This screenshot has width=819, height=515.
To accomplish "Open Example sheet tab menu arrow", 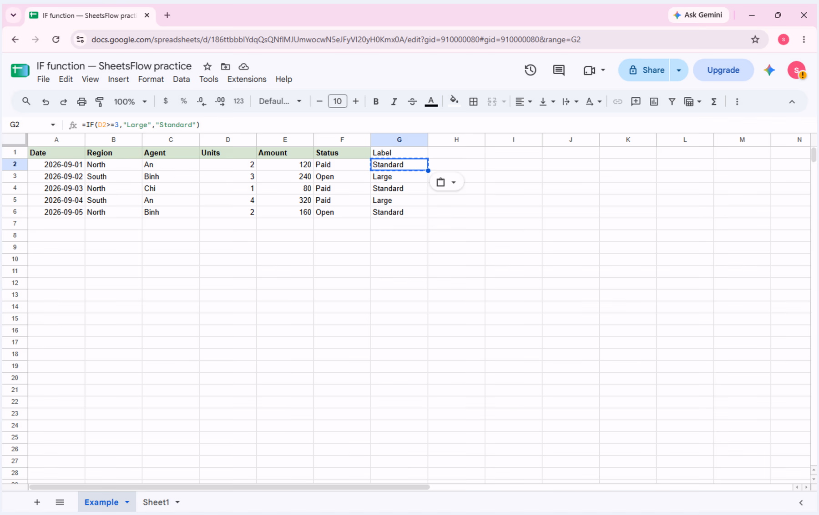I will pyautogui.click(x=127, y=502).
